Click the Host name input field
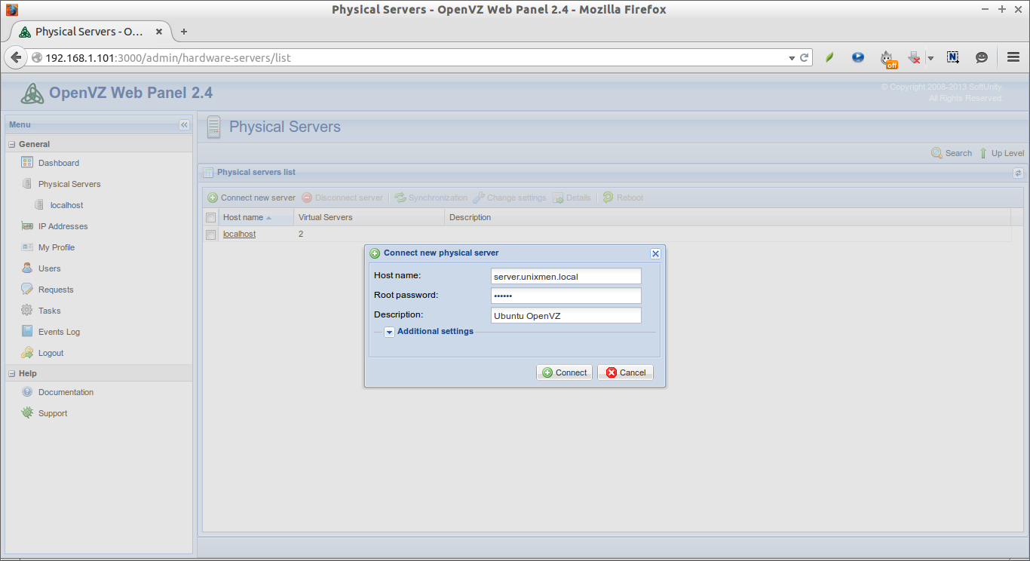The image size is (1030, 561). click(x=566, y=277)
